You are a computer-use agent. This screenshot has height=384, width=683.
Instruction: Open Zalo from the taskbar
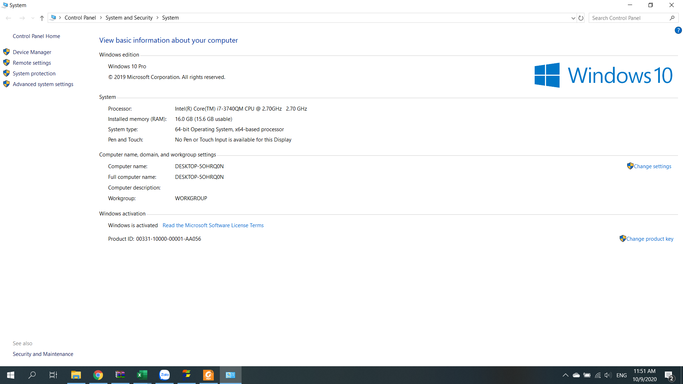(x=164, y=375)
